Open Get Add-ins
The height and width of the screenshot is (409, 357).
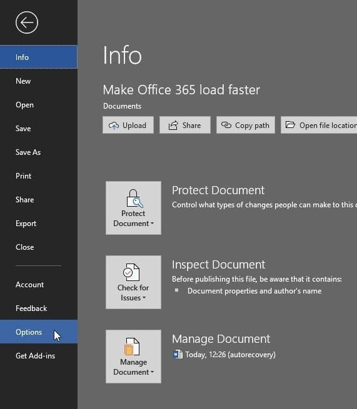coord(39,356)
